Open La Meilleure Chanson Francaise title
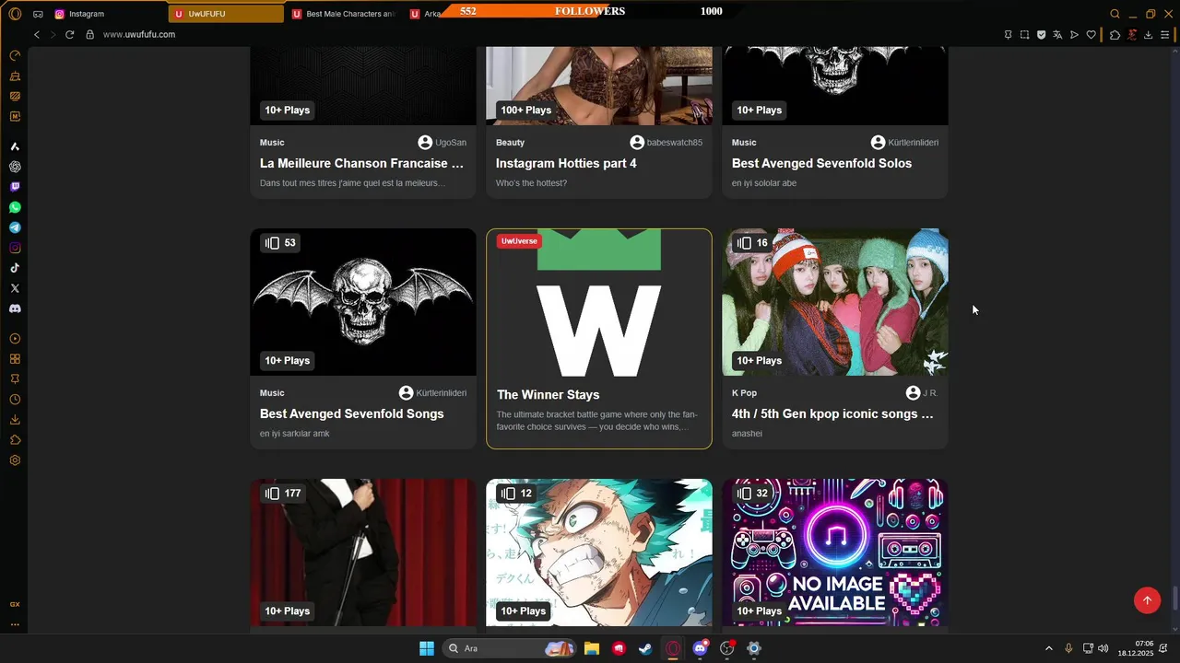The height and width of the screenshot is (663, 1180). [361, 163]
